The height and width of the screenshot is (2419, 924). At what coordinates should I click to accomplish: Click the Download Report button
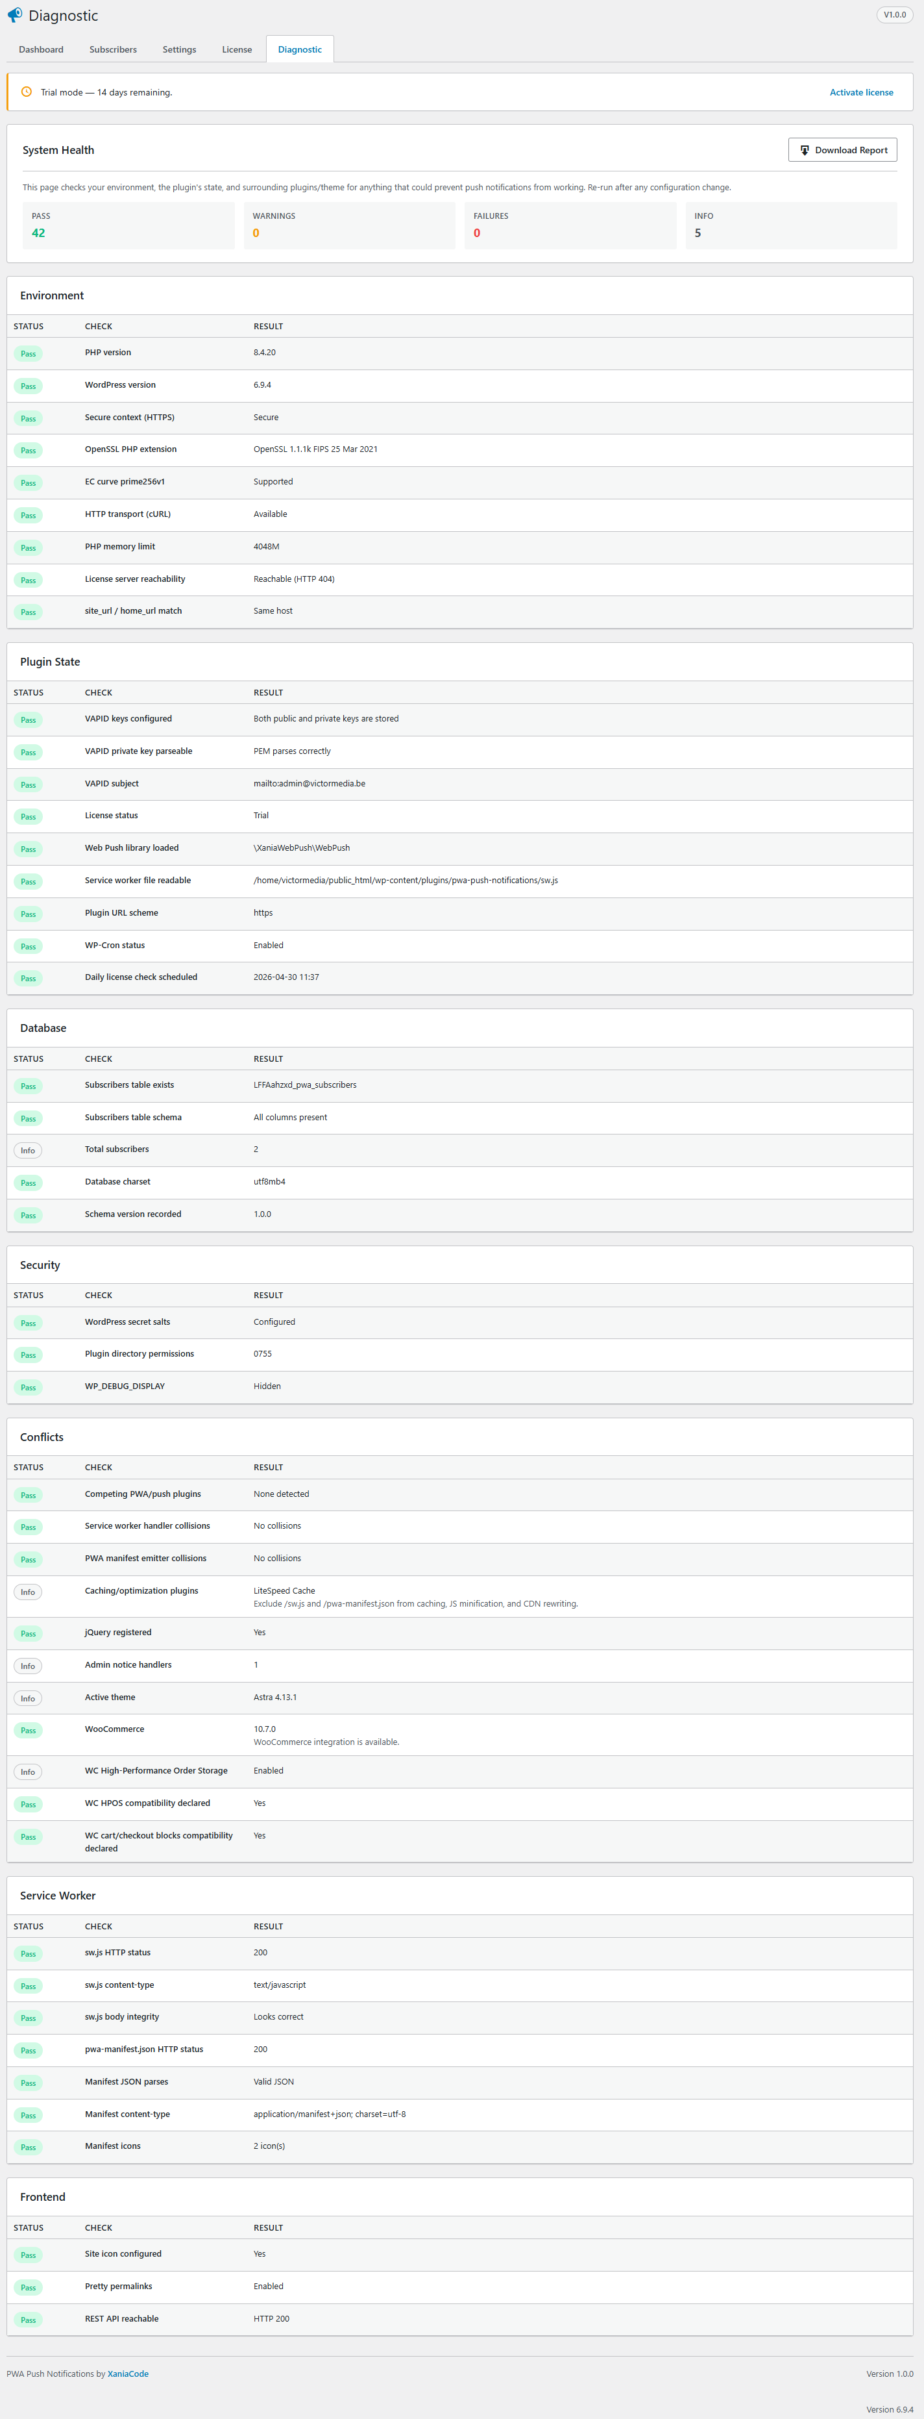[842, 149]
